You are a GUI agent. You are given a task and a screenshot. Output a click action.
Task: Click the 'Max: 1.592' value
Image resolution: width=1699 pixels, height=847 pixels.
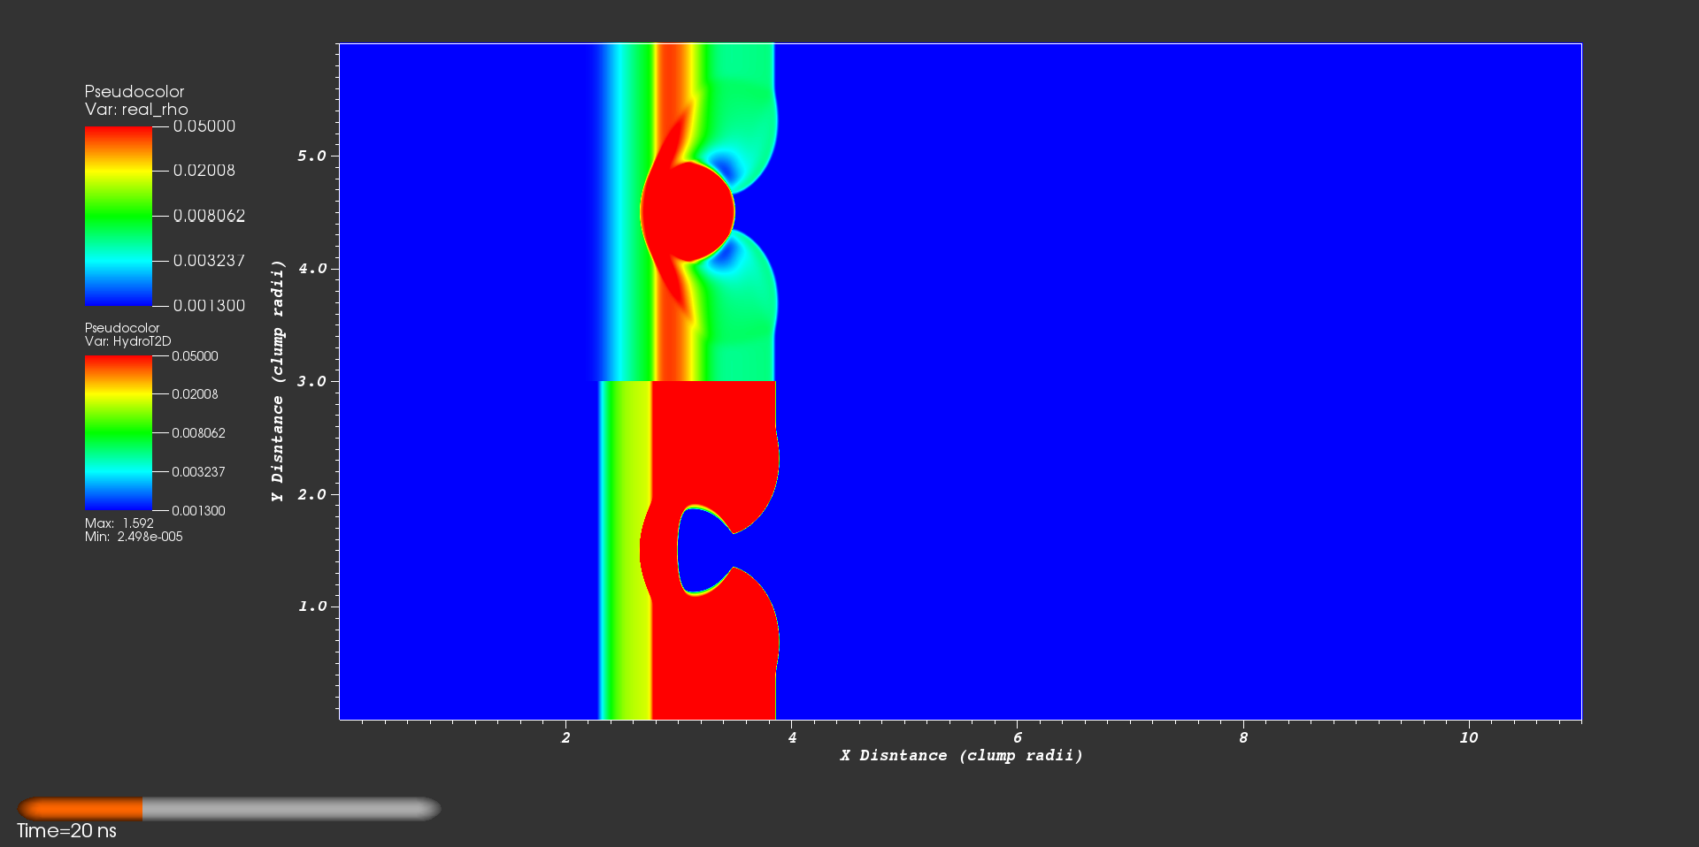[119, 523]
